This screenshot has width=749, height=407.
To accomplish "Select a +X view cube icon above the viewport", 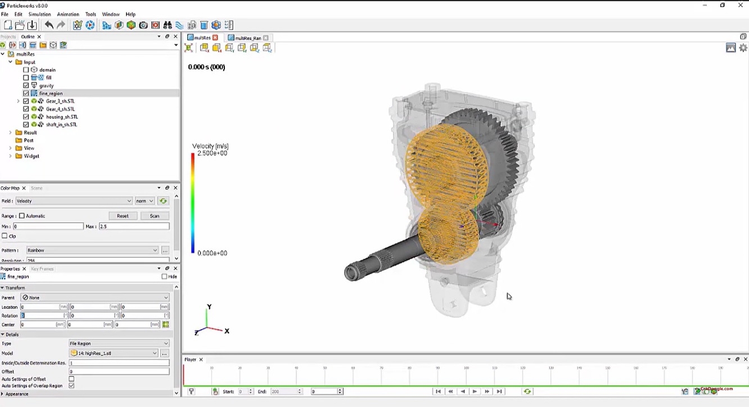I will [216, 48].
